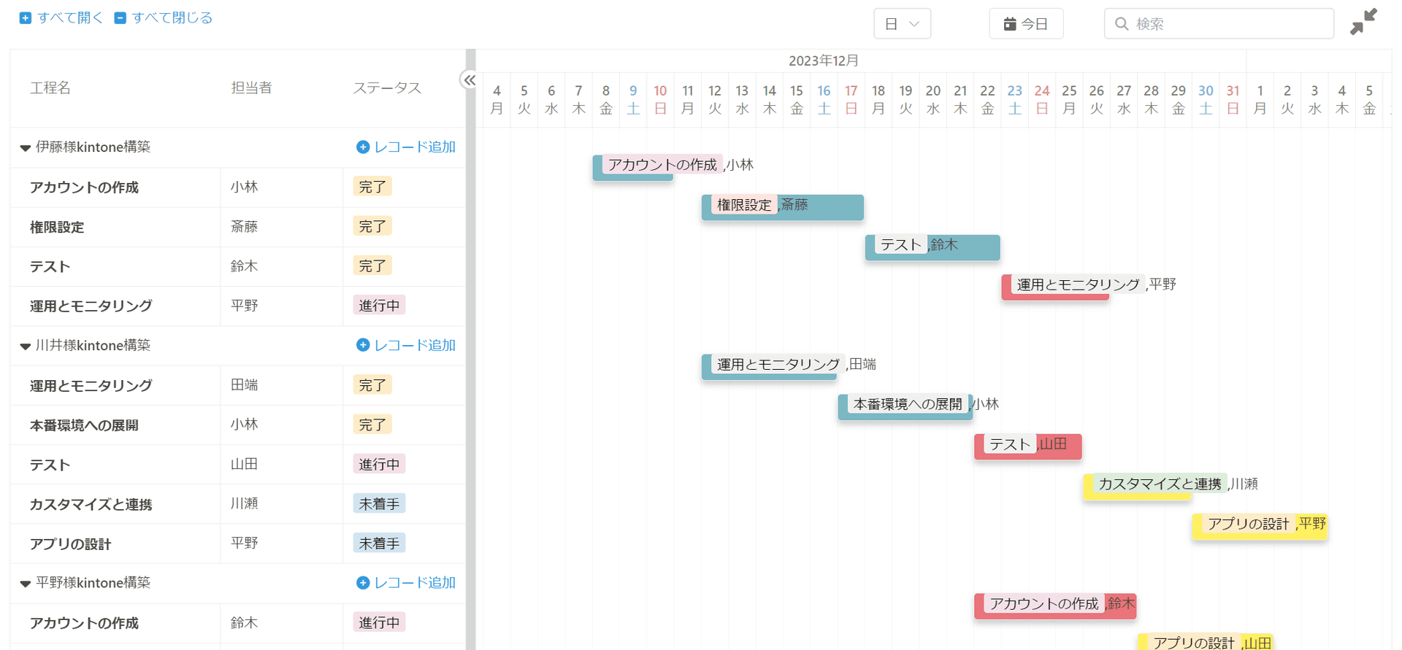Viewport: 1402px width, 650px height.
Task: Open the 日 view unit dropdown
Action: 902,24
